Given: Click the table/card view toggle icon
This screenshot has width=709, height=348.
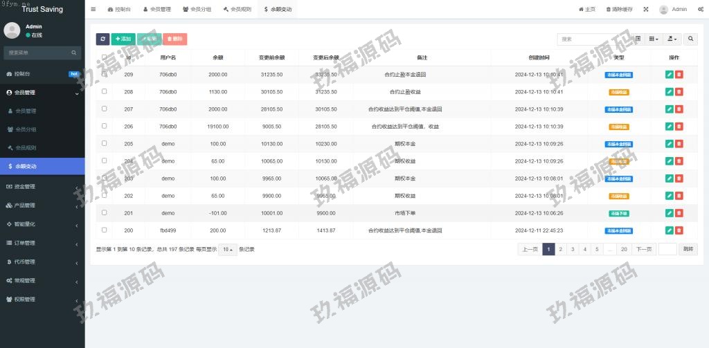Looking at the screenshot, I should coord(638,39).
